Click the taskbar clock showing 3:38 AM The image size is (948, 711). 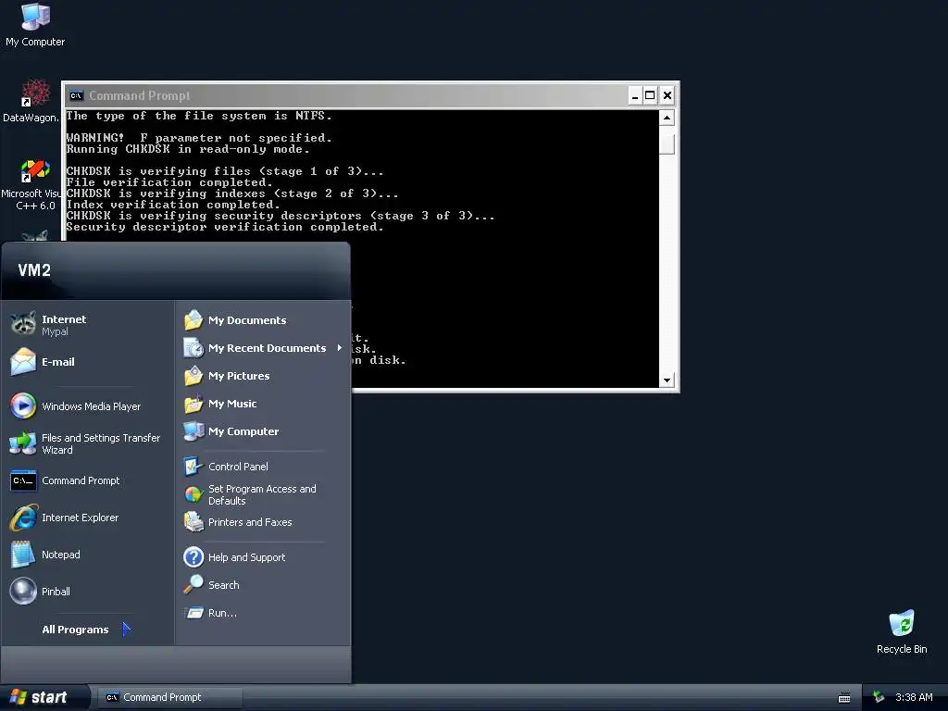tap(914, 698)
